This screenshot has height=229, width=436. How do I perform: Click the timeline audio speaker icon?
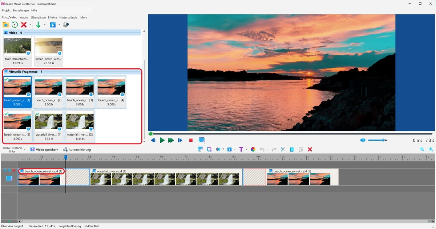click(x=218, y=149)
